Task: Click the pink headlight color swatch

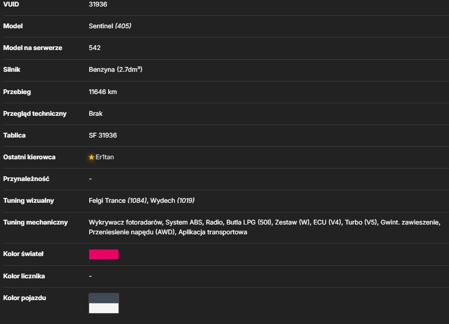Action: pos(104,254)
